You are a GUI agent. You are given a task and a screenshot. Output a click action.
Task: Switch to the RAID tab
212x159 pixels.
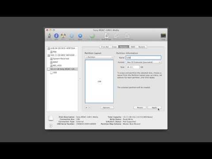[x=133, y=47]
